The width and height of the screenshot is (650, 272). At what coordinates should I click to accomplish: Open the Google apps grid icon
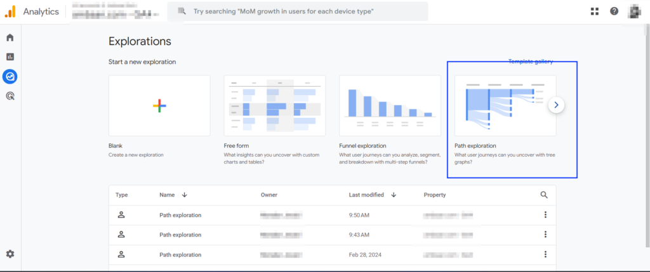(x=595, y=11)
